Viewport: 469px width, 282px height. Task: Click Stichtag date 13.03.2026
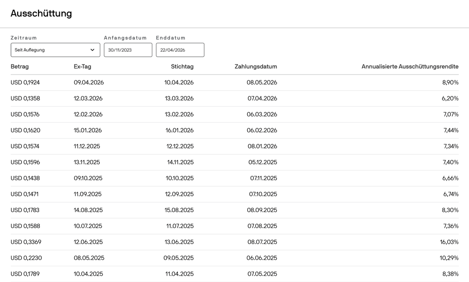(179, 99)
